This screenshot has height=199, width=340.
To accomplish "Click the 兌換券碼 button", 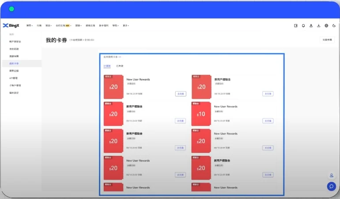I will click(327, 40).
